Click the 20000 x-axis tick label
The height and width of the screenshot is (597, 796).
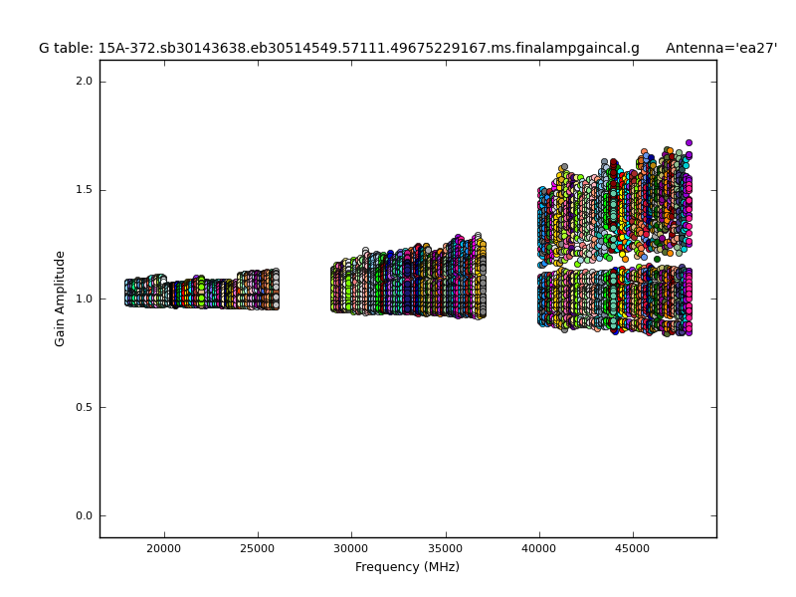pos(164,548)
